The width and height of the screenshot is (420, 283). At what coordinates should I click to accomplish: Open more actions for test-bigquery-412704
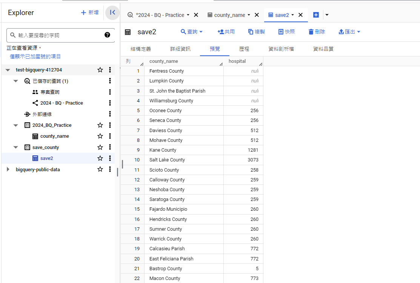[110, 70]
